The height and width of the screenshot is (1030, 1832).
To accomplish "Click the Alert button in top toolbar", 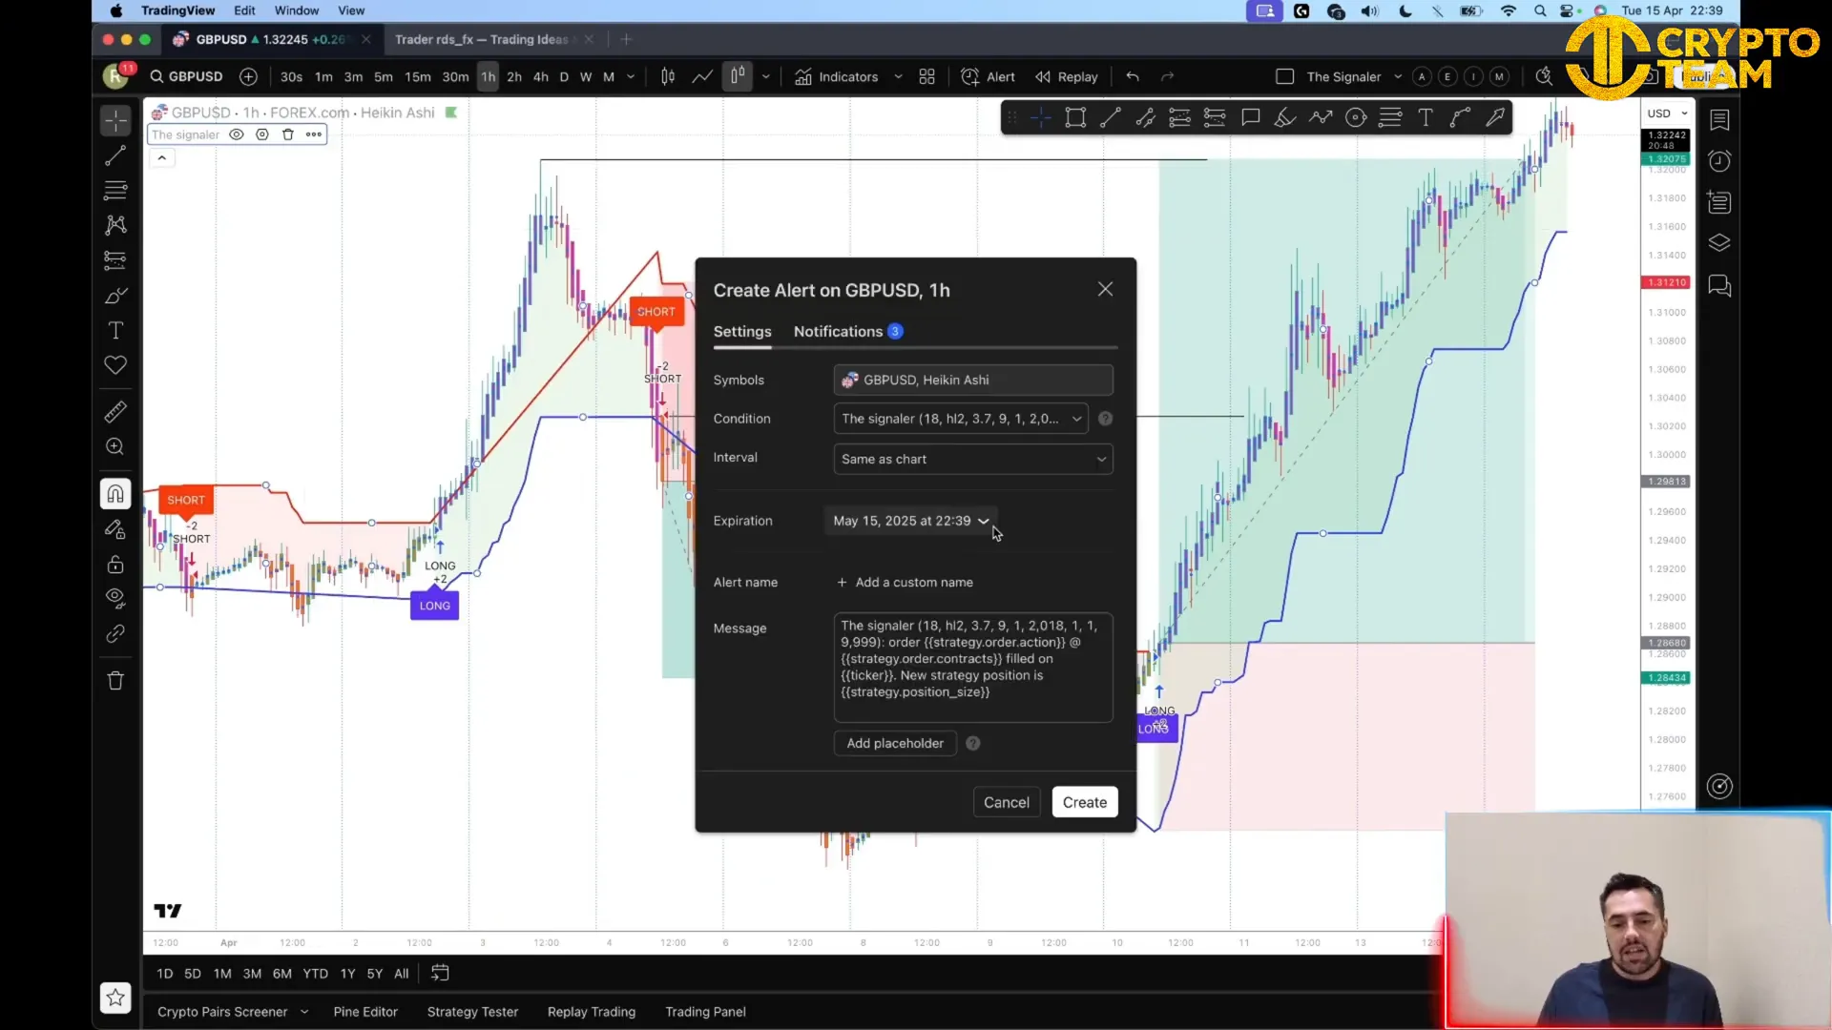I will 989,77.
